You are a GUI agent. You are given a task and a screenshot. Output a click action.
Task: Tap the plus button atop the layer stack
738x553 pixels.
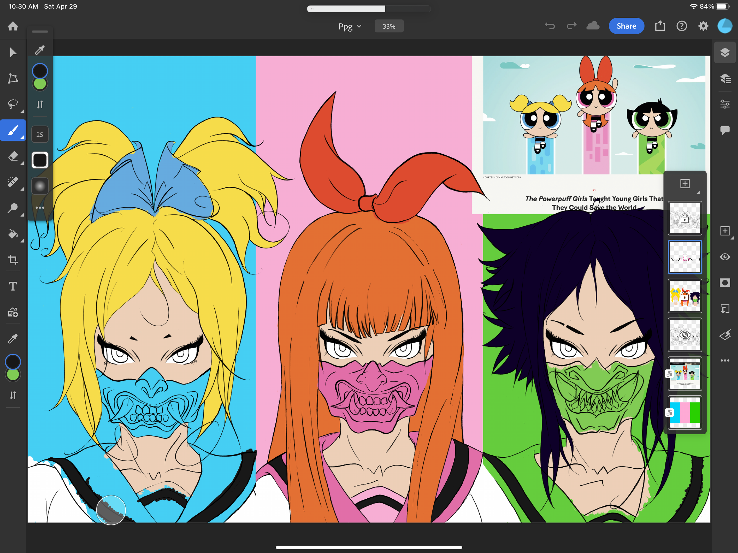[685, 184]
